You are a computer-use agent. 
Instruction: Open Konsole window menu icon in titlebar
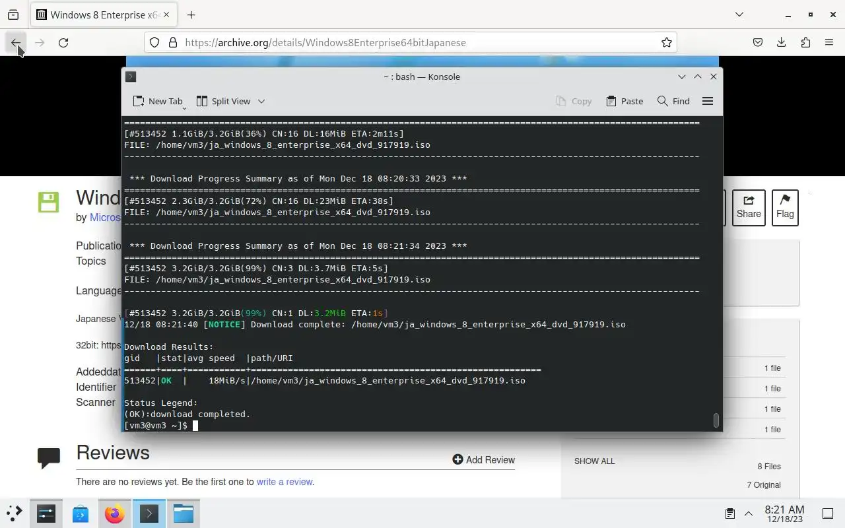[131, 77]
